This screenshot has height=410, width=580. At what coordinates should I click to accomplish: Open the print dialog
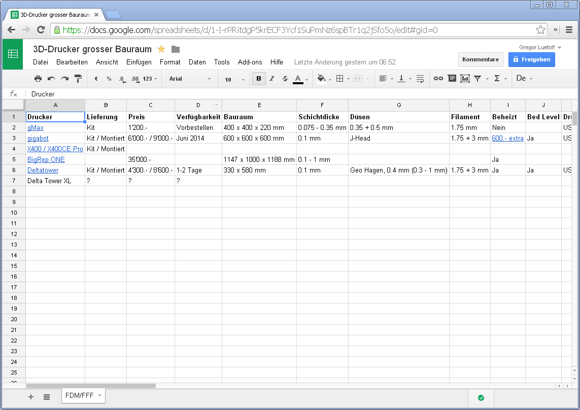click(x=38, y=79)
